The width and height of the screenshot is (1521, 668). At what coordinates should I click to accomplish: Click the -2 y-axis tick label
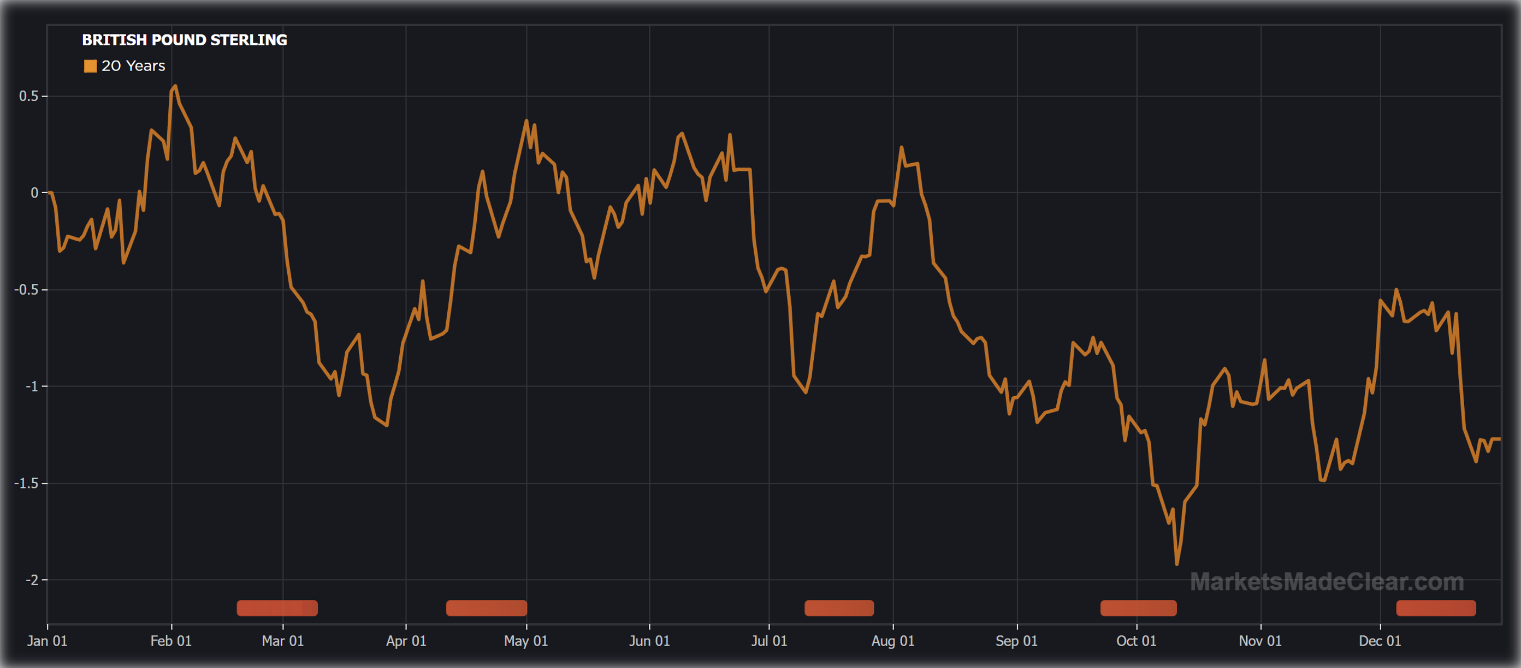pyautogui.click(x=31, y=580)
